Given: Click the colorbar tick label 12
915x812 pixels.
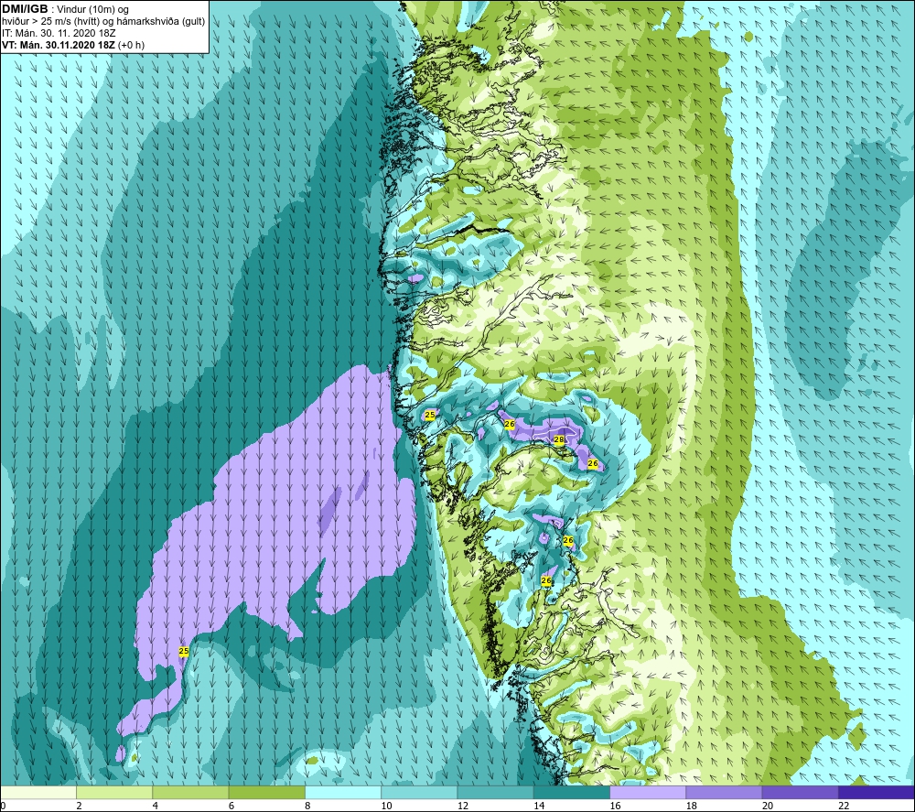Looking at the screenshot, I should pyautogui.click(x=463, y=806).
